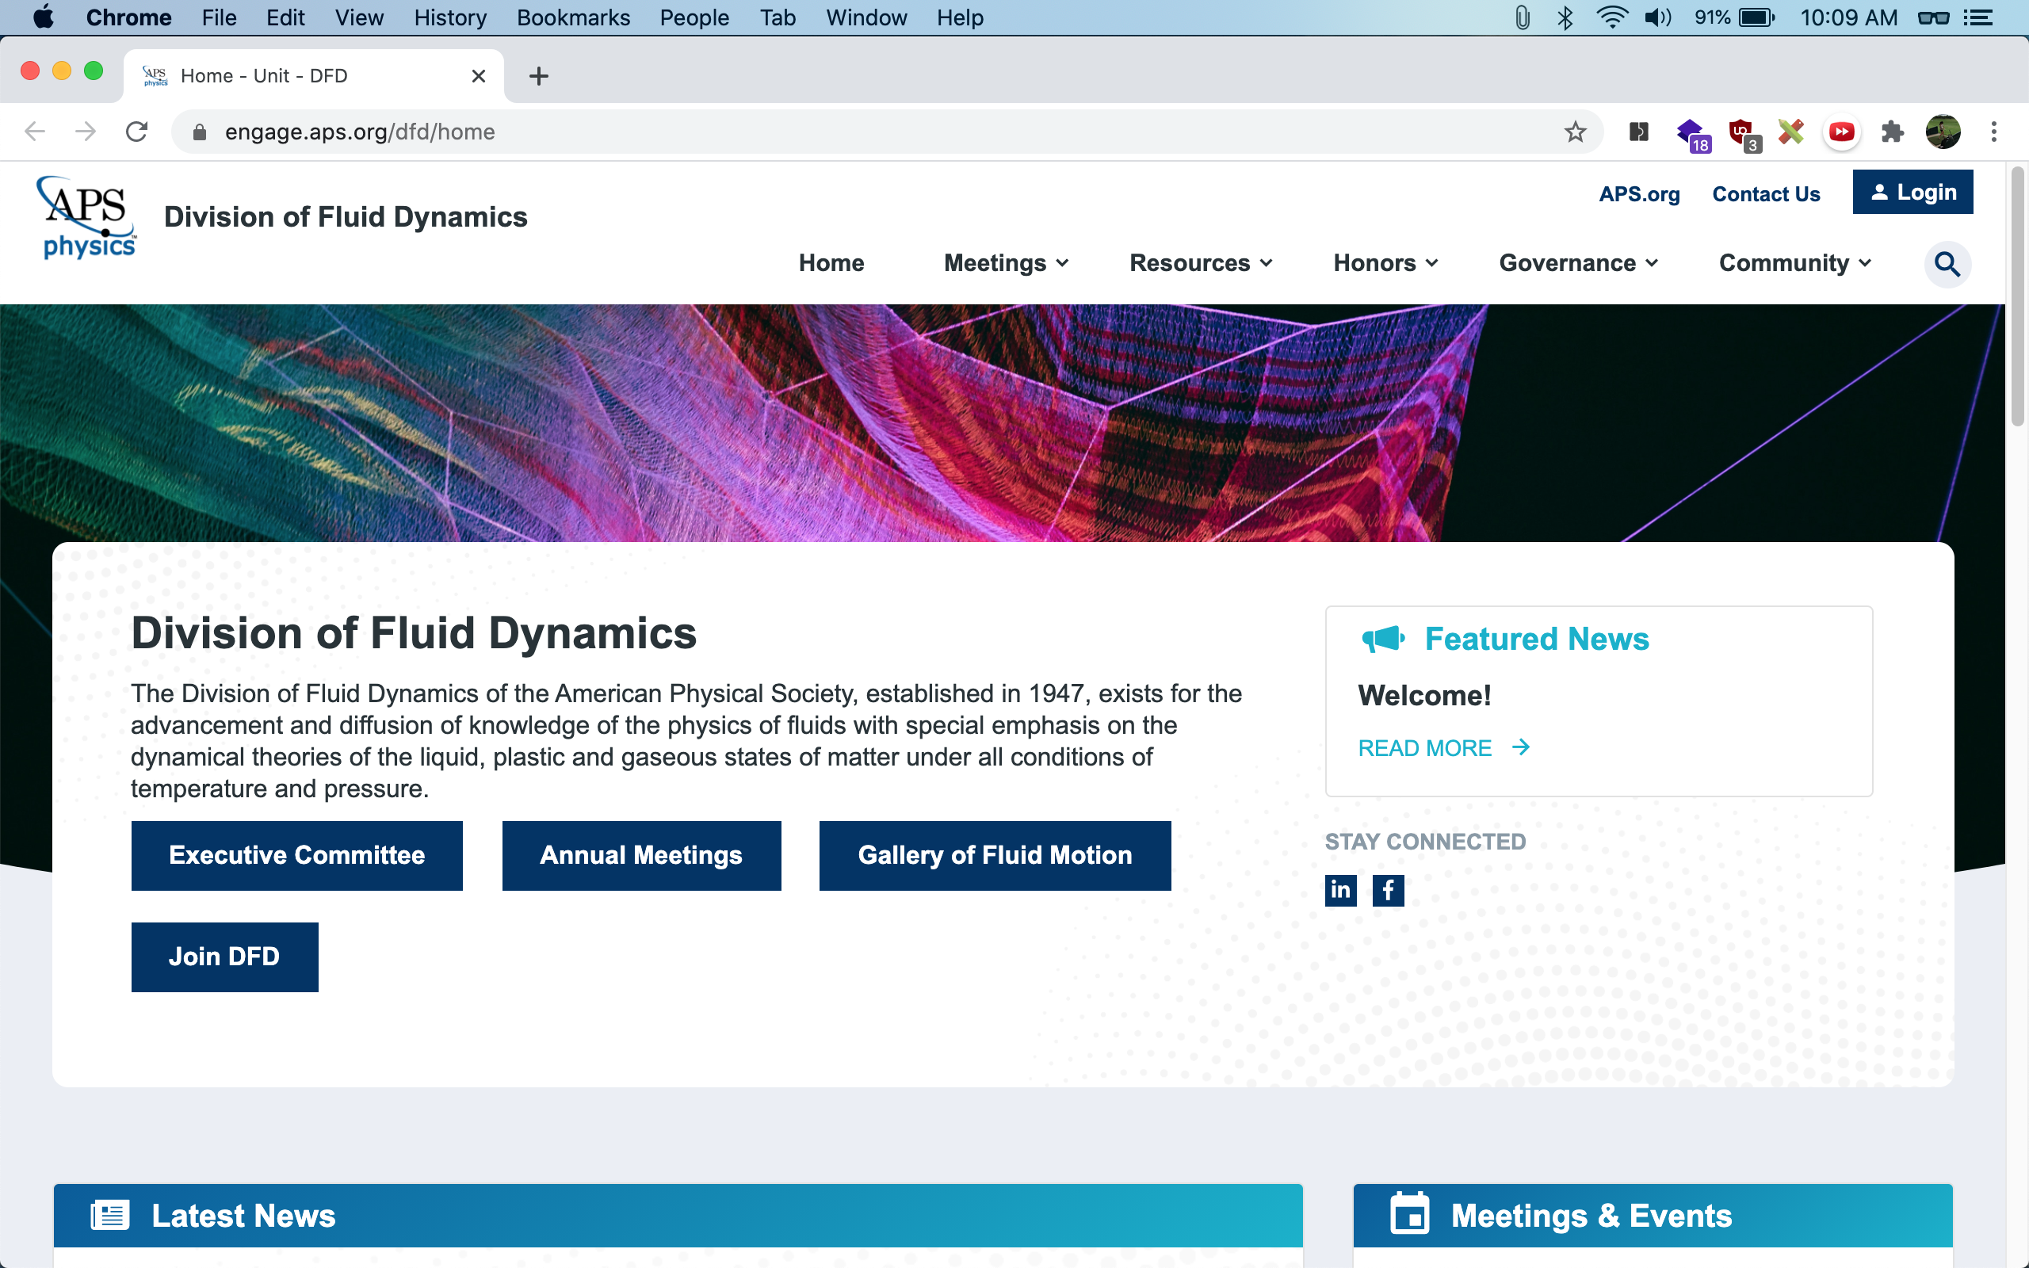This screenshot has width=2029, height=1268.
Task: Expand the Resources dropdown menu
Action: (1201, 263)
